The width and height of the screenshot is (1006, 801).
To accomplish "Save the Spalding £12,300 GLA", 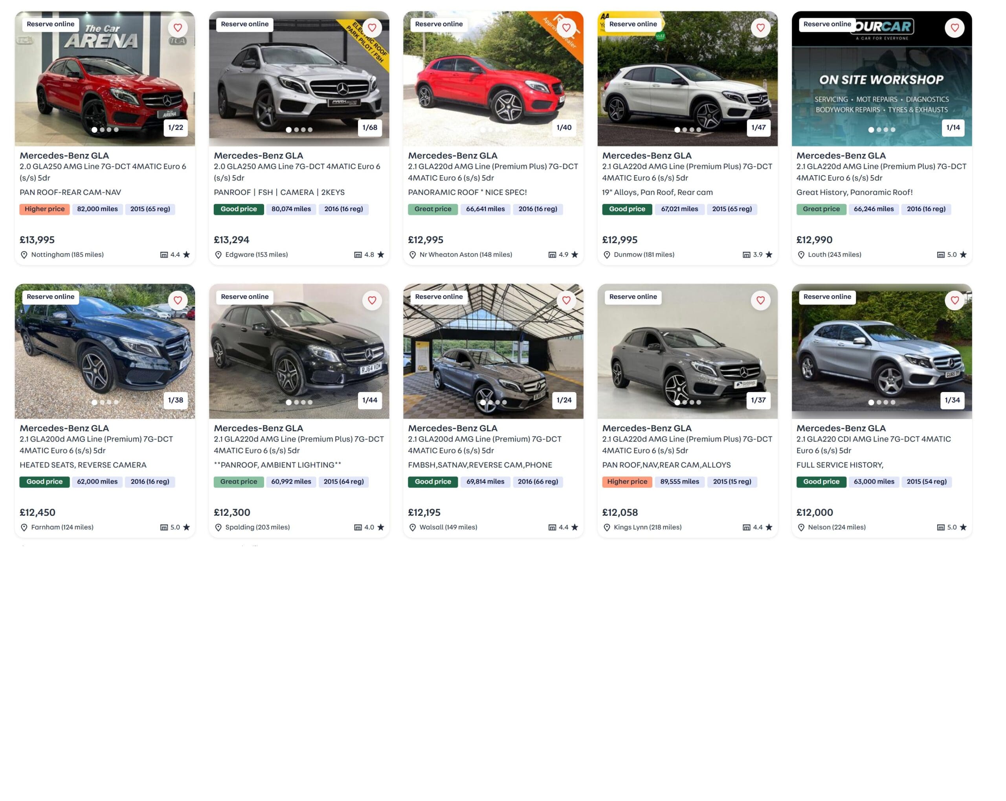I will pos(372,301).
